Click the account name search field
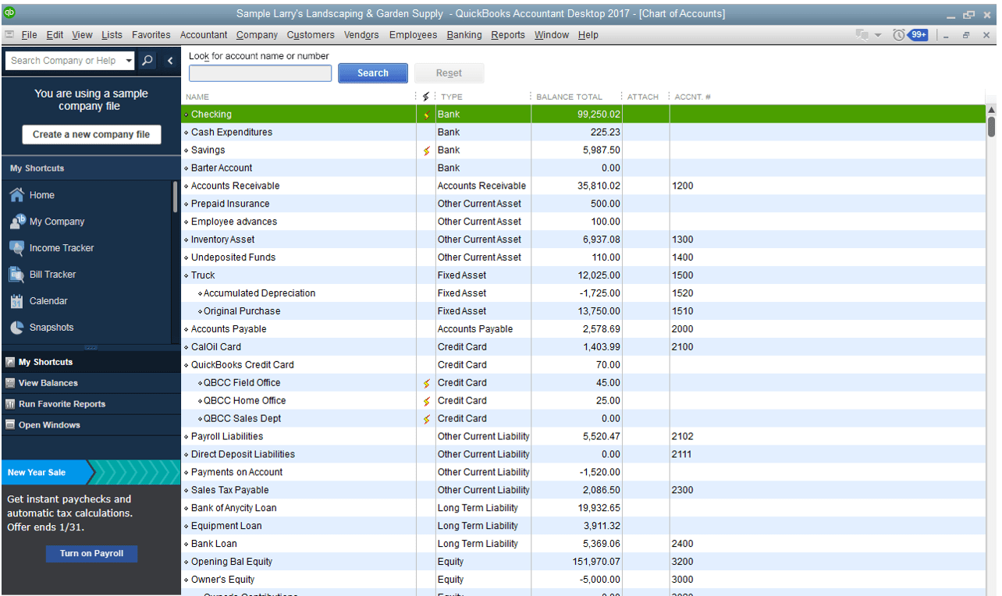Screen dimensions: 1002x596 click(x=260, y=73)
